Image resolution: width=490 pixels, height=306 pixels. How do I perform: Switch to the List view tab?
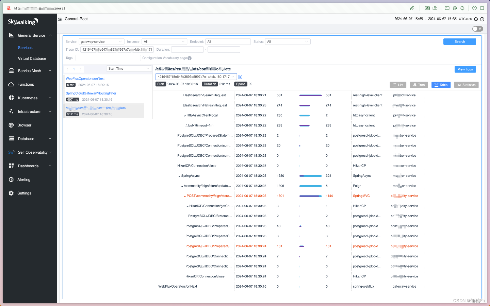[398, 85]
